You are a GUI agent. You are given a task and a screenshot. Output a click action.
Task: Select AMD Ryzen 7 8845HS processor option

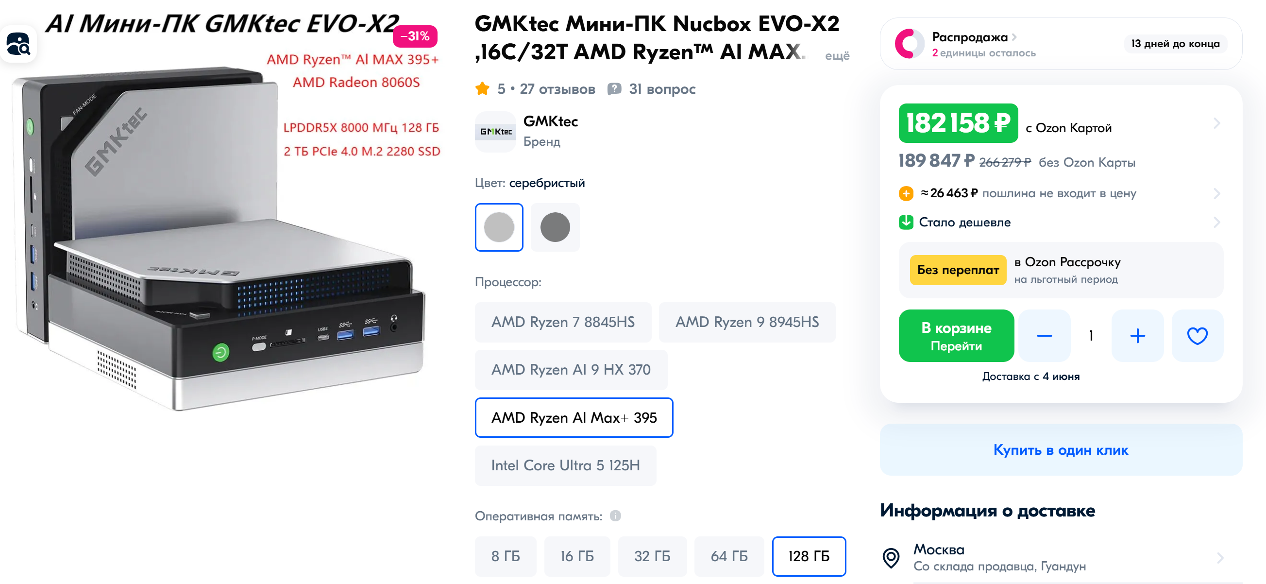tap(563, 322)
